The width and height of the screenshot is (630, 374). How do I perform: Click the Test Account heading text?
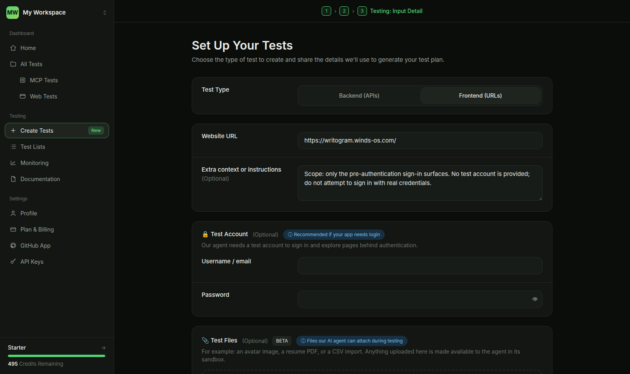229,234
